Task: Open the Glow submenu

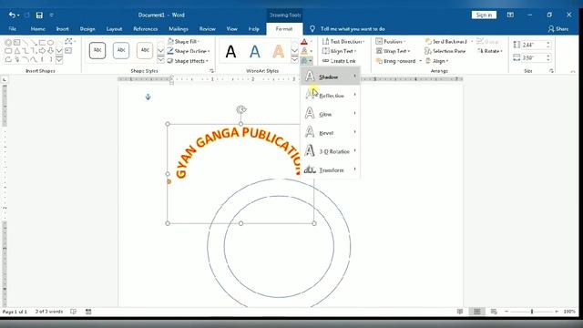Action: [x=330, y=114]
